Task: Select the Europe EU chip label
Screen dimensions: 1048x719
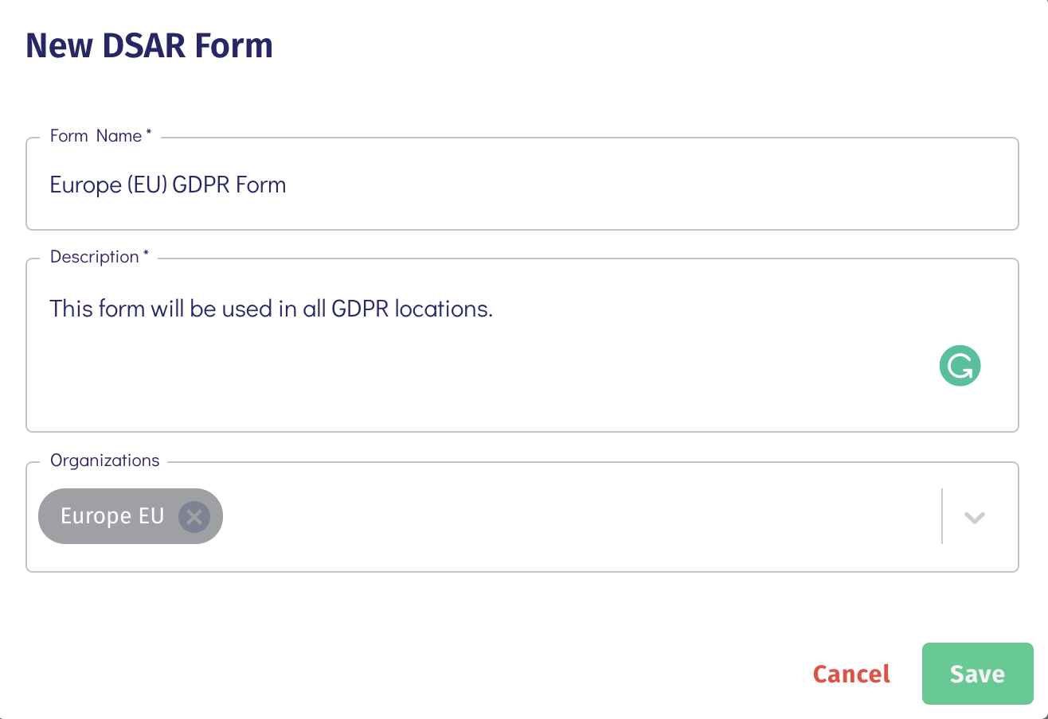Action: [x=112, y=516]
